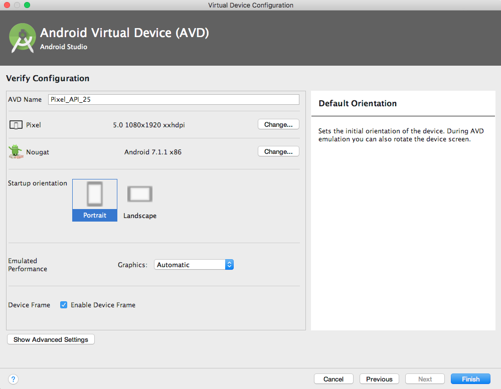Click the 'Android 7.1.1 x86' text
The width and height of the screenshot is (501, 389).
(x=153, y=152)
